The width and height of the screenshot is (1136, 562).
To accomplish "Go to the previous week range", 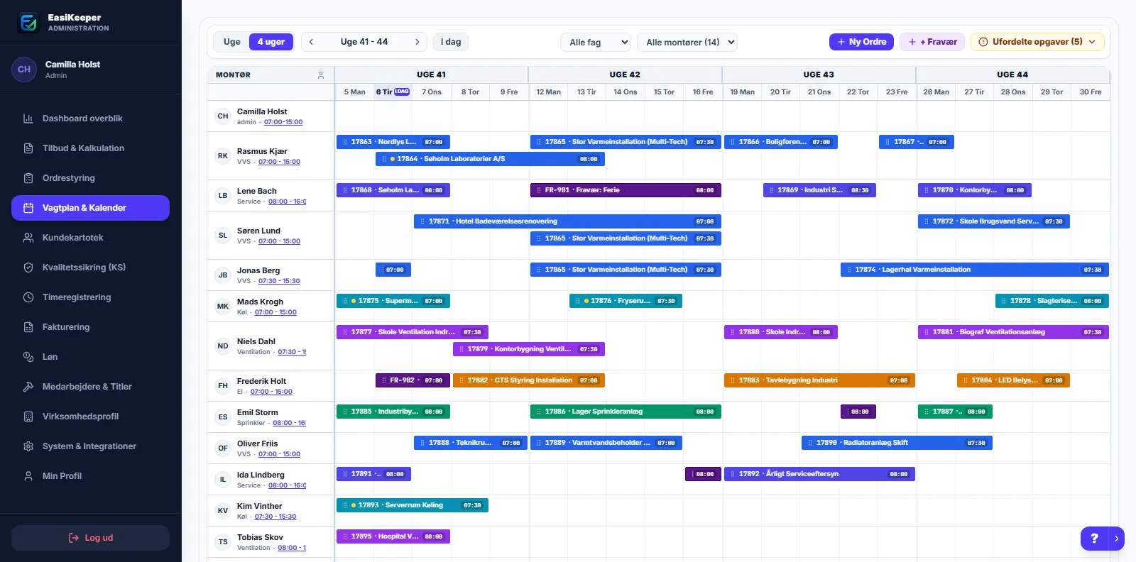I will tap(311, 42).
